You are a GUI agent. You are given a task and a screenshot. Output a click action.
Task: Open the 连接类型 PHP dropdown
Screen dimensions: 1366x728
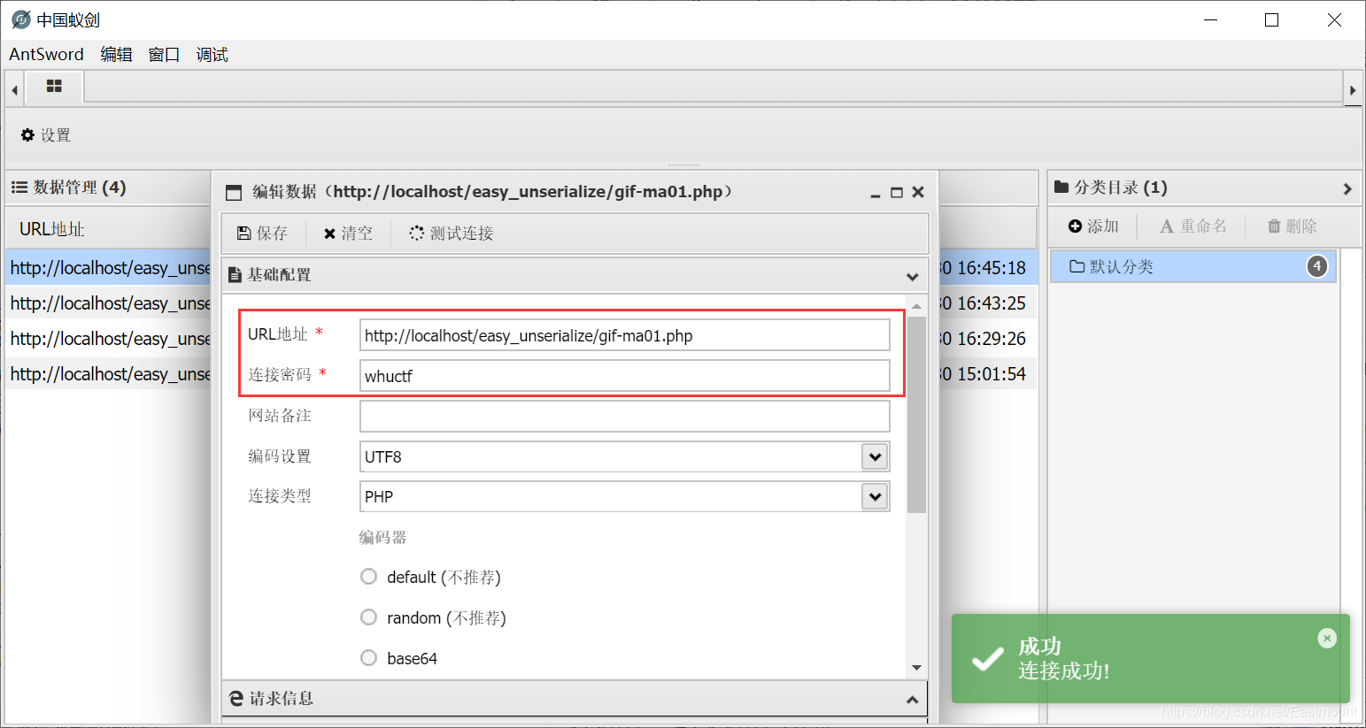875,496
